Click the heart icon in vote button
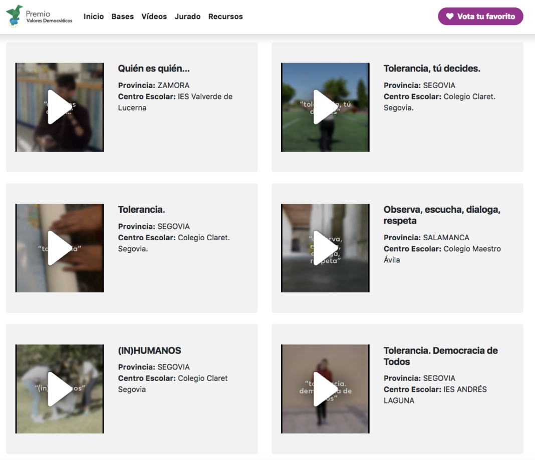 click(x=449, y=17)
